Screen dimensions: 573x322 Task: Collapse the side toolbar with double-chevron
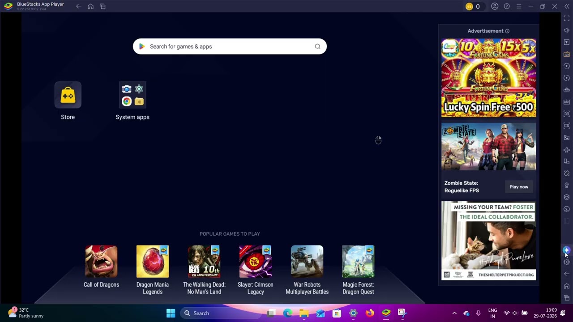click(x=567, y=6)
